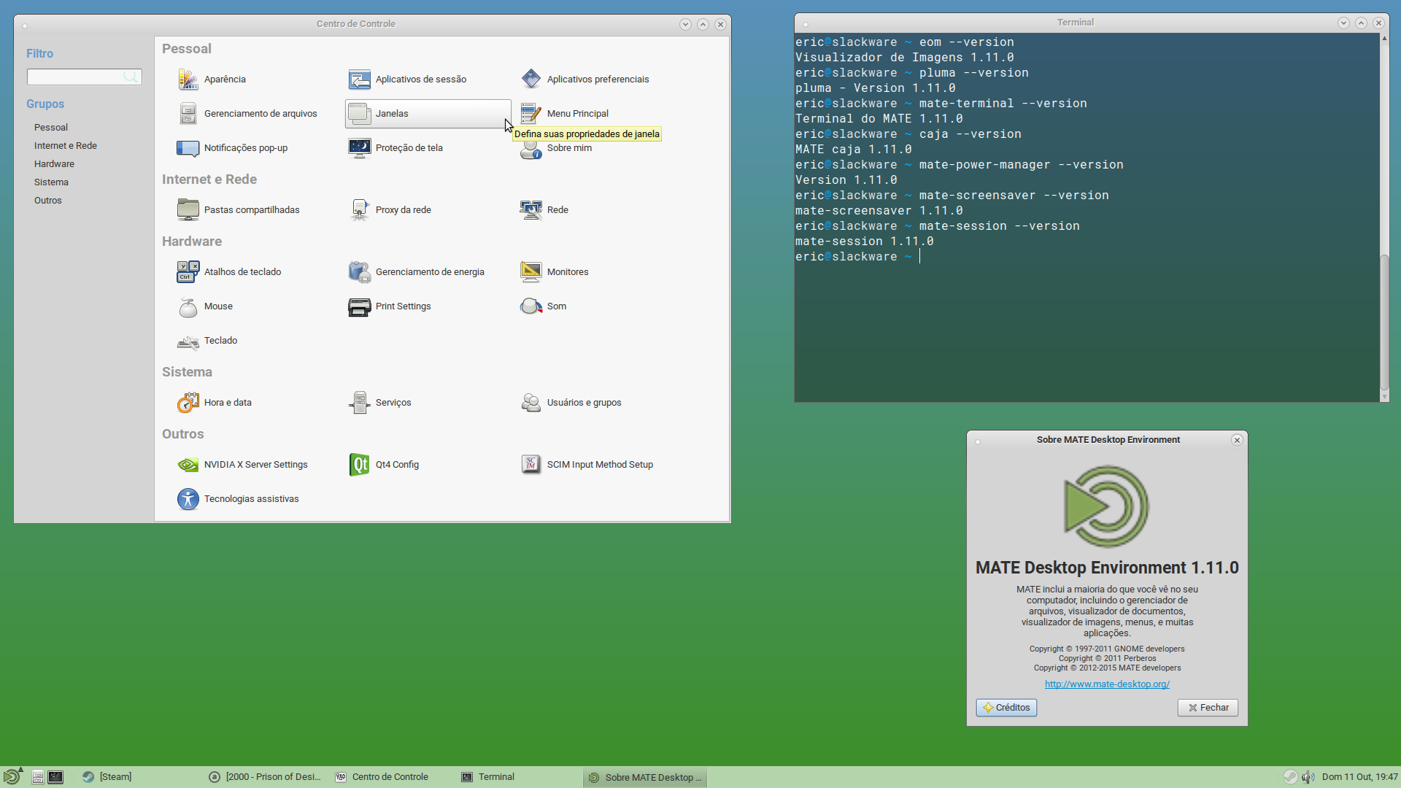Launch NVIDIA X Server Settings

[x=188, y=465]
